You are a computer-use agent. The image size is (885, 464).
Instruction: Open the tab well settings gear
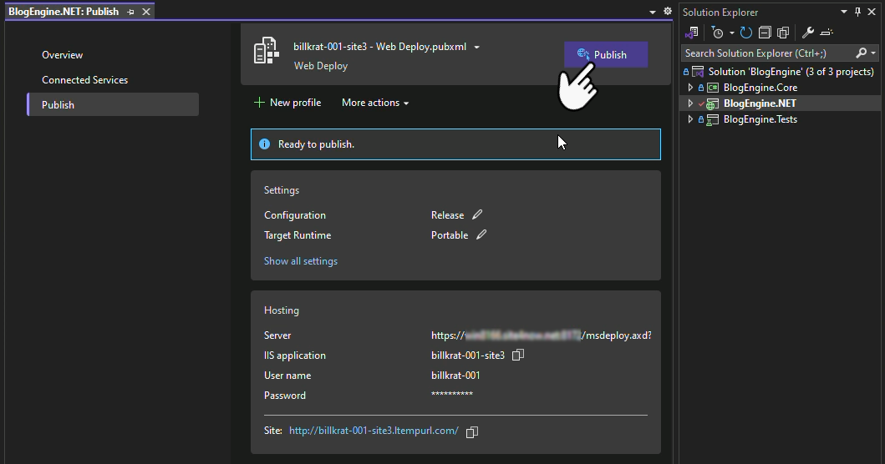pyautogui.click(x=668, y=12)
